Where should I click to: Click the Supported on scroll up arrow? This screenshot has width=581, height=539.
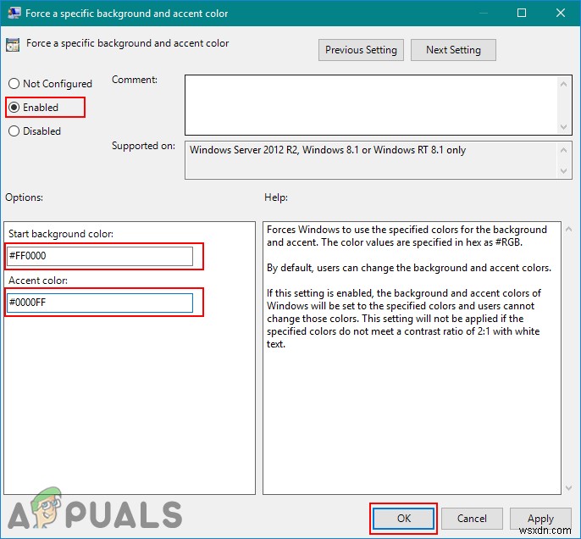pyautogui.click(x=563, y=150)
